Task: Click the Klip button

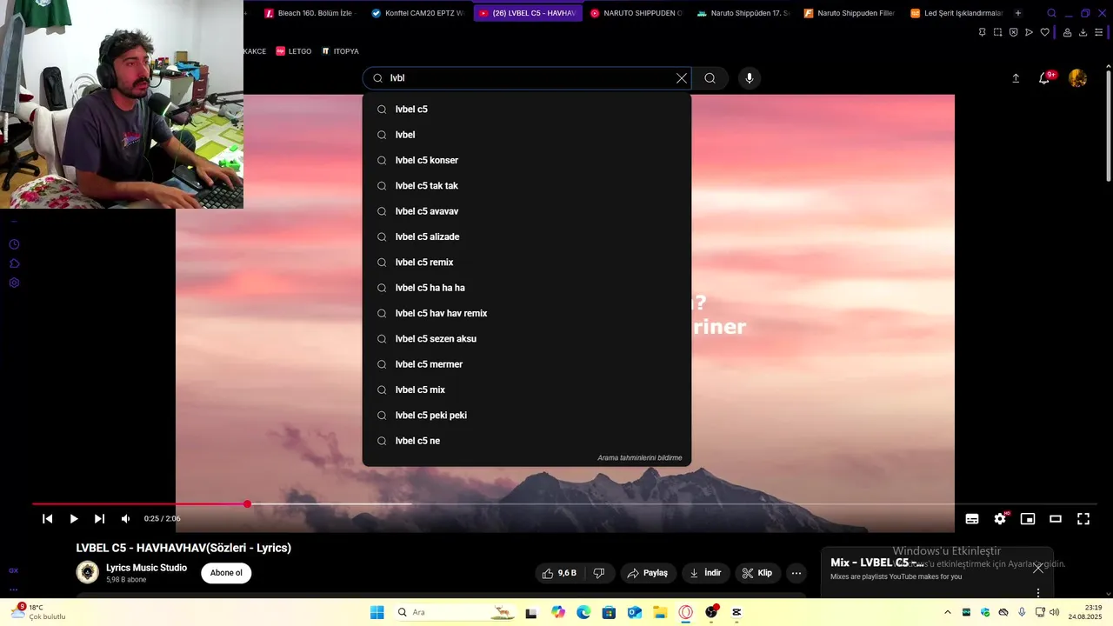Action: pyautogui.click(x=757, y=573)
